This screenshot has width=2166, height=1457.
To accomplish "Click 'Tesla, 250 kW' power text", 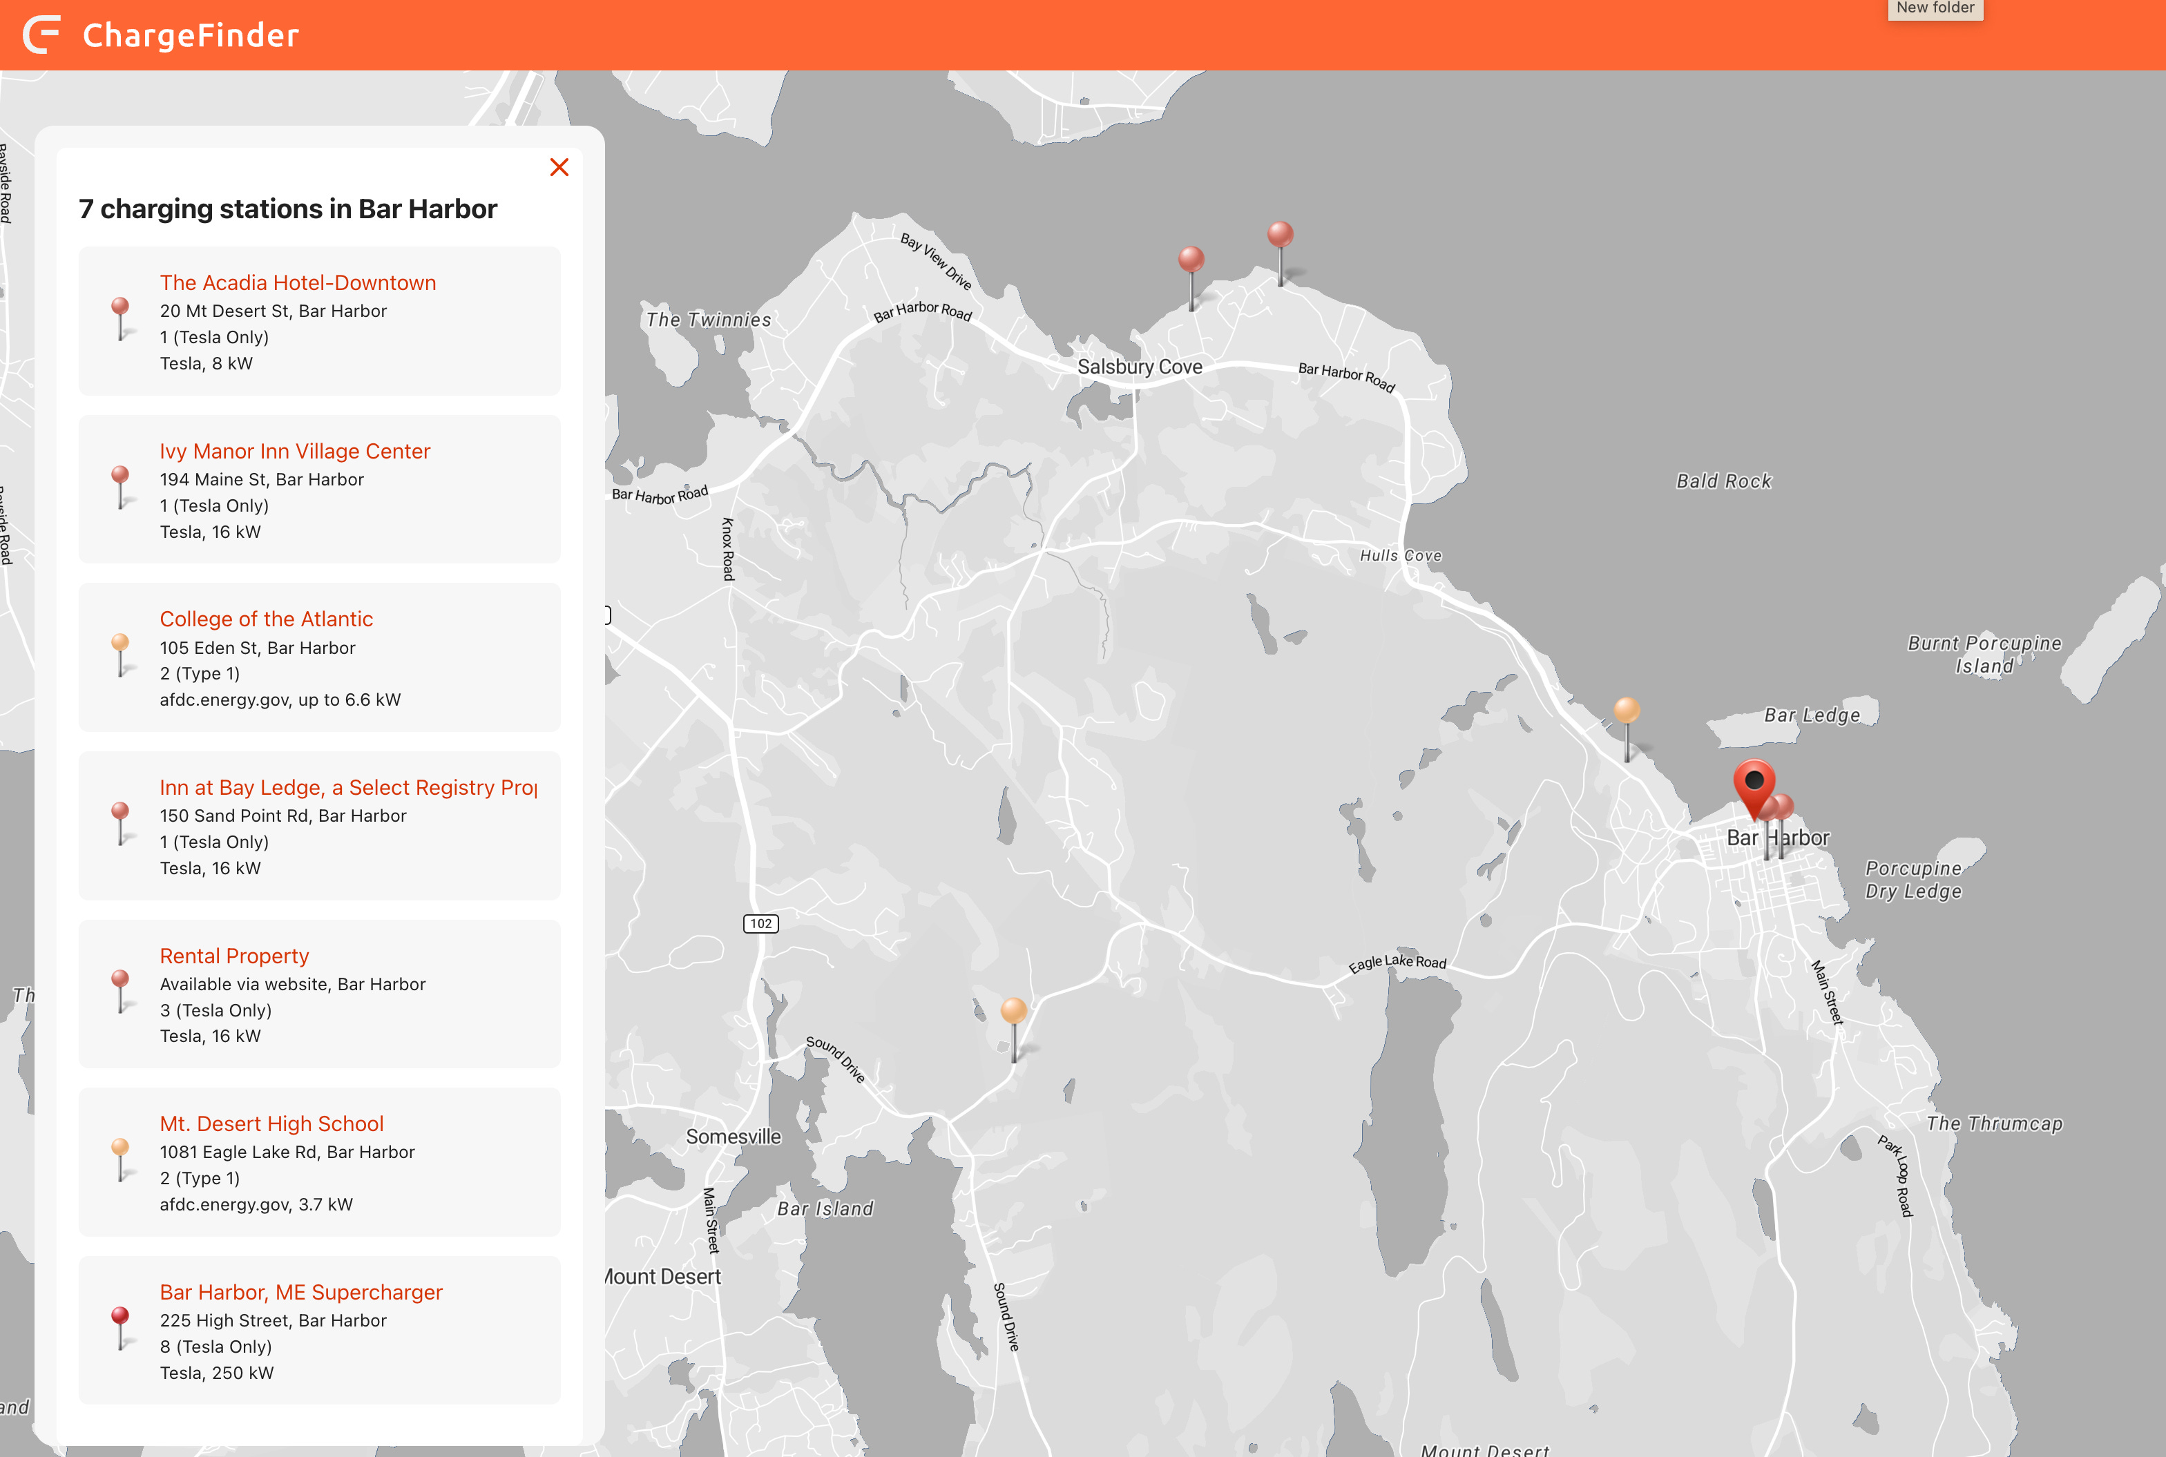I will point(216,1373).
